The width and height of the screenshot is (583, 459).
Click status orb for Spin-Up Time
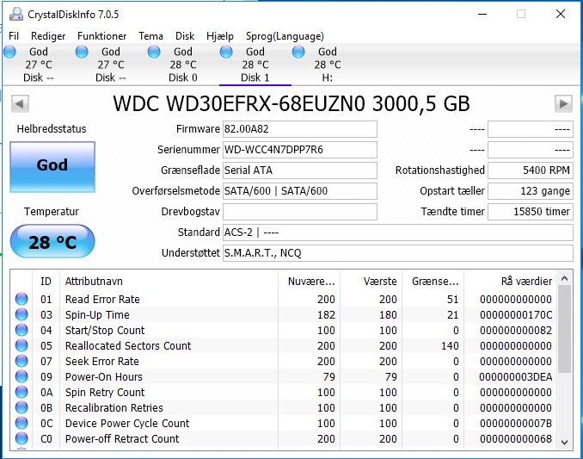coord(21,314)
